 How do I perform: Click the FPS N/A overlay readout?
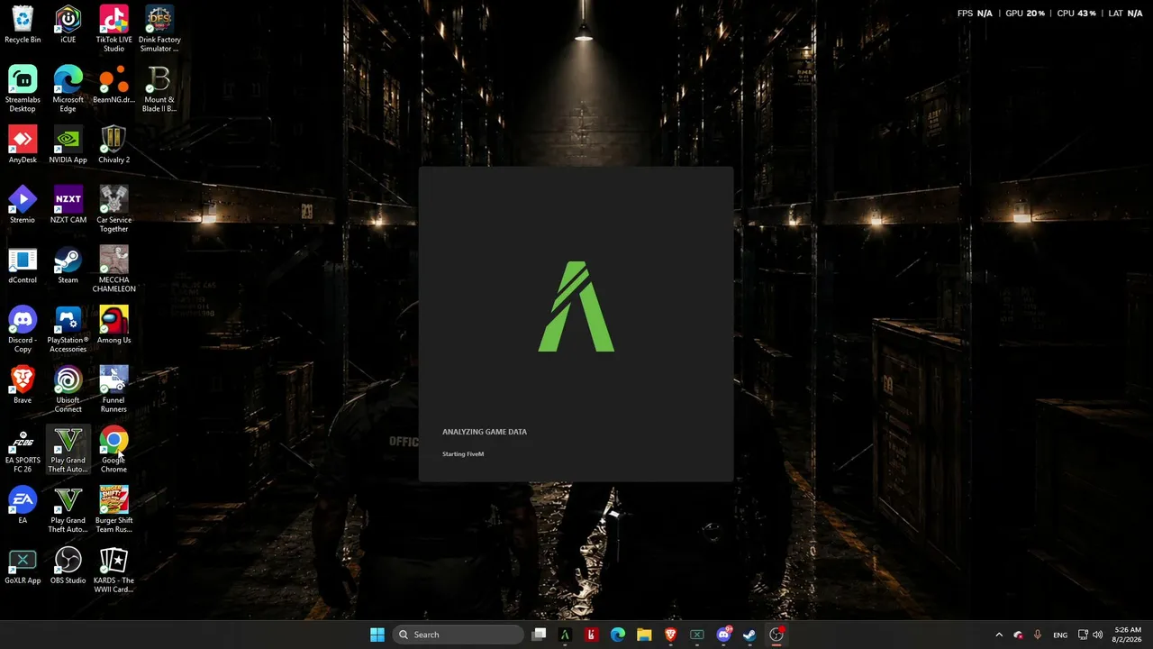[975, 14]
